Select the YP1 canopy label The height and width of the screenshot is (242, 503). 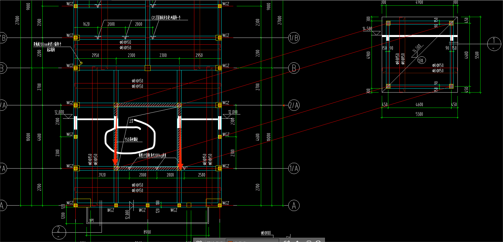pos(91,220)
